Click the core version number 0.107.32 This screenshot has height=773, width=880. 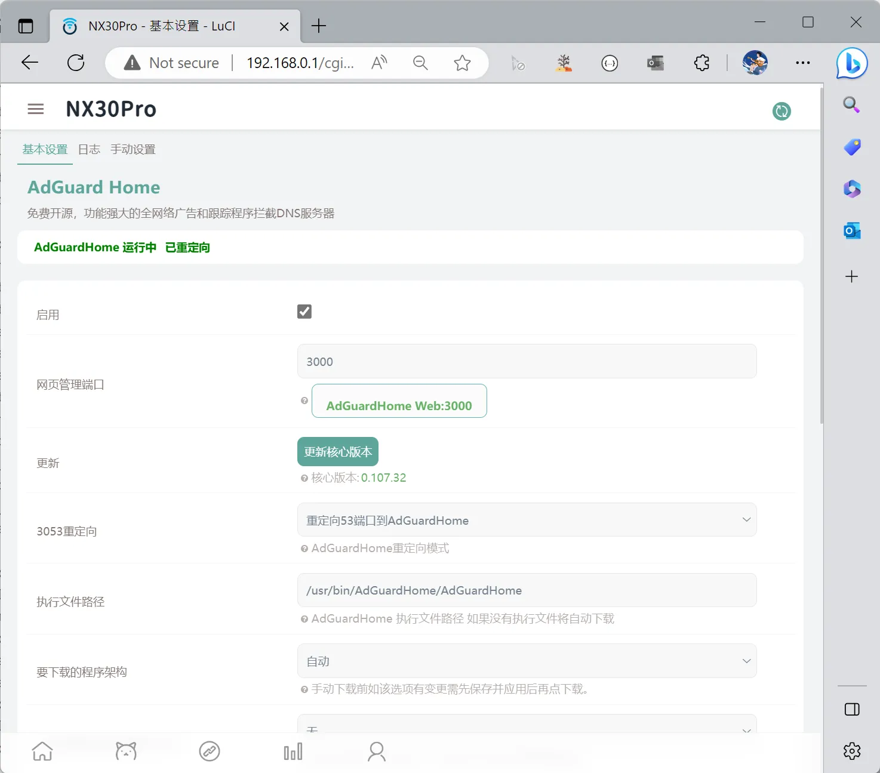click(384, 478)
